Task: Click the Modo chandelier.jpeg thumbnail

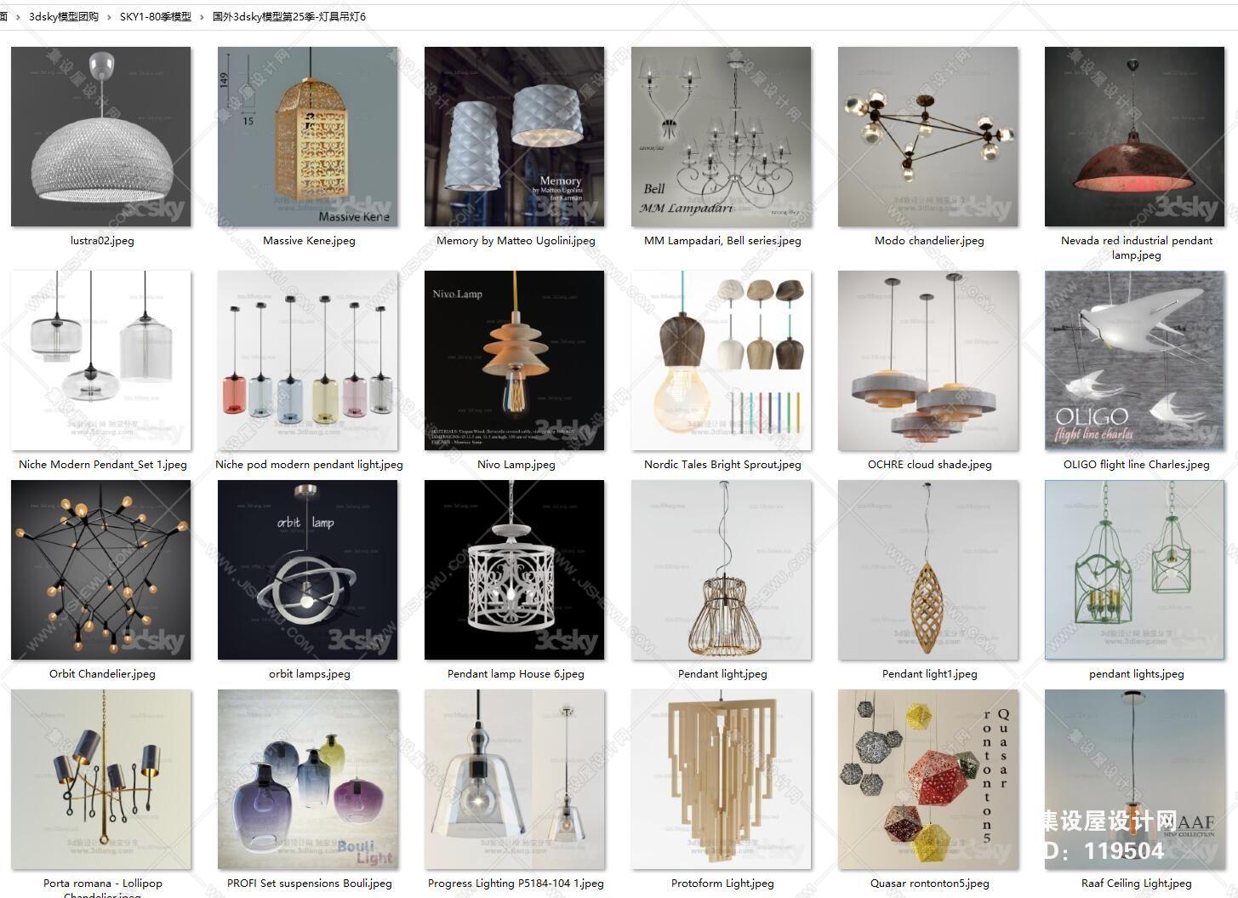Action: [x=928, y=136]
